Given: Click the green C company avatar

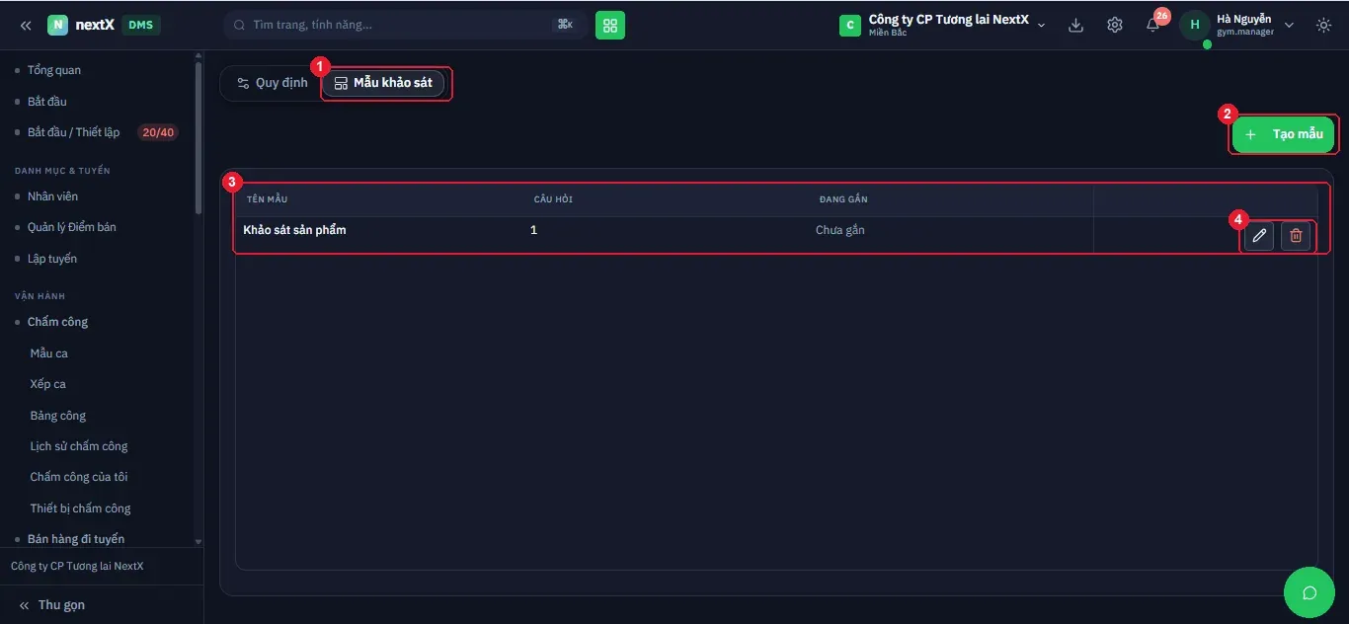Looking at the screenshot, I should [x=849, y=25].
